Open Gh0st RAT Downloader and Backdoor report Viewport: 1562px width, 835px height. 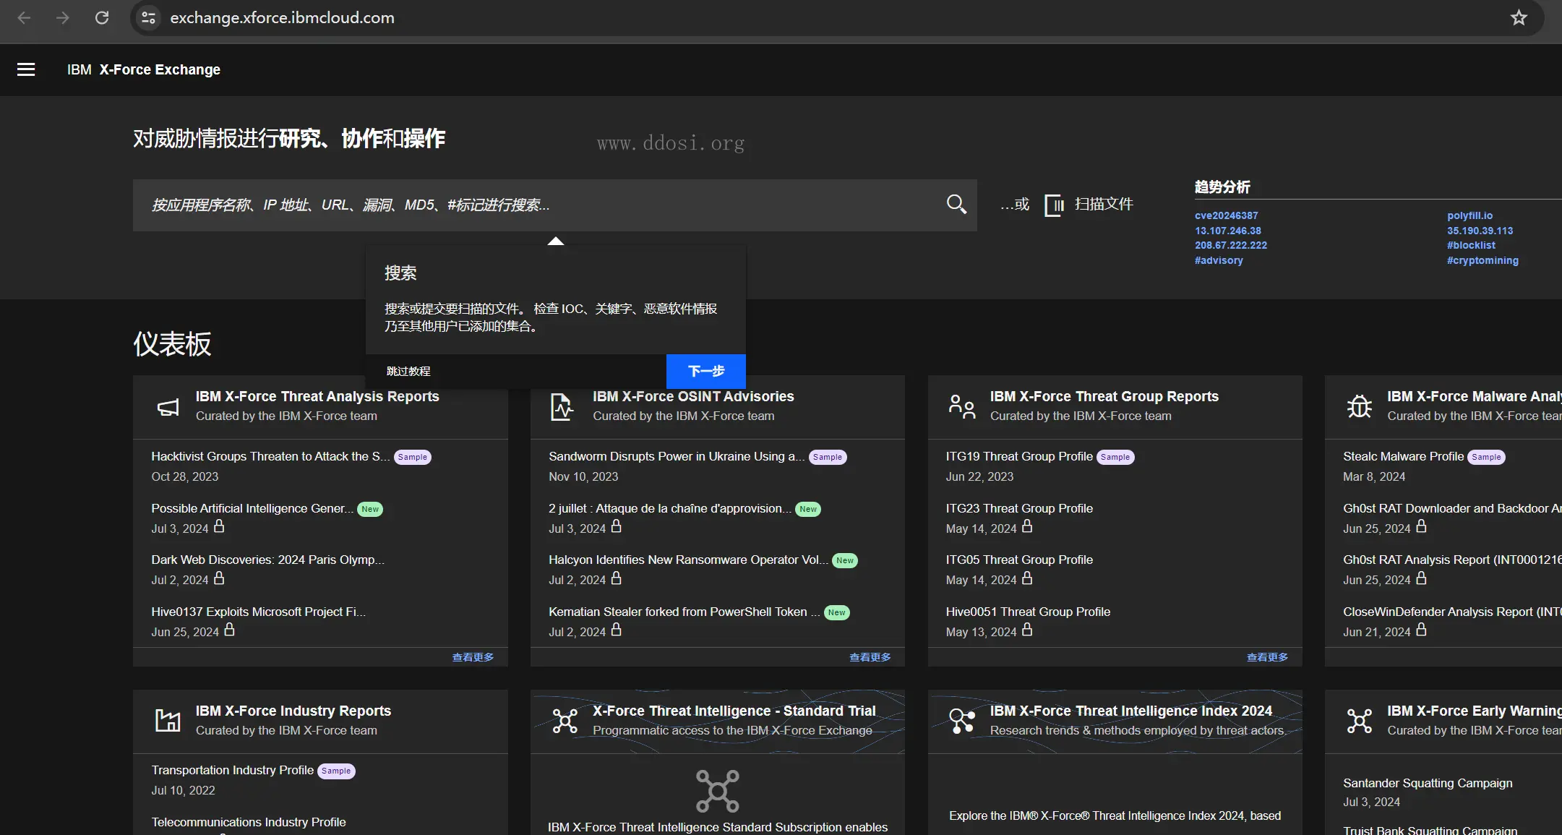pos(1452,508)
